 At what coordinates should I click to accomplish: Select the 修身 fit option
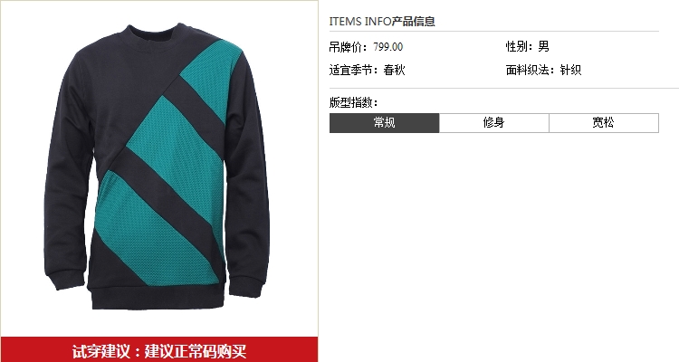click(x=494, y=123)
